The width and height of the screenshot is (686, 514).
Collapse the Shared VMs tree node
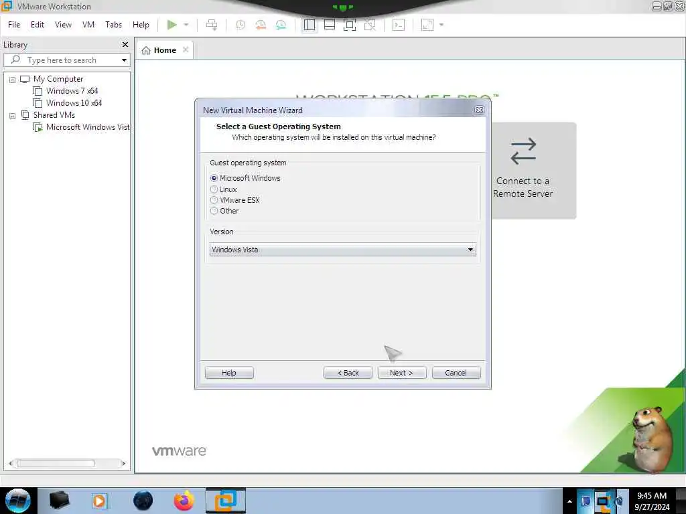12,116
